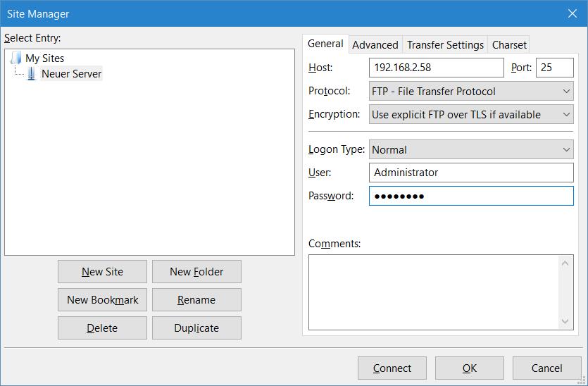Click the New Bookmark button
Image resolution: width=588 pixels, height=386 pixels.
tap(102, 300)
